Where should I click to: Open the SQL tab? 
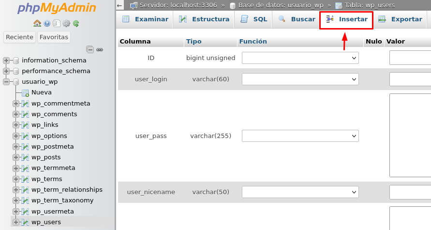pyautogui.click(x=253, y=19)
